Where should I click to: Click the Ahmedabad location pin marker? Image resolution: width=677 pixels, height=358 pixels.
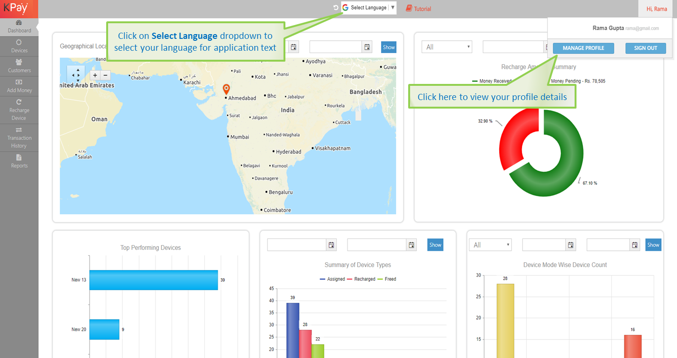226,89
